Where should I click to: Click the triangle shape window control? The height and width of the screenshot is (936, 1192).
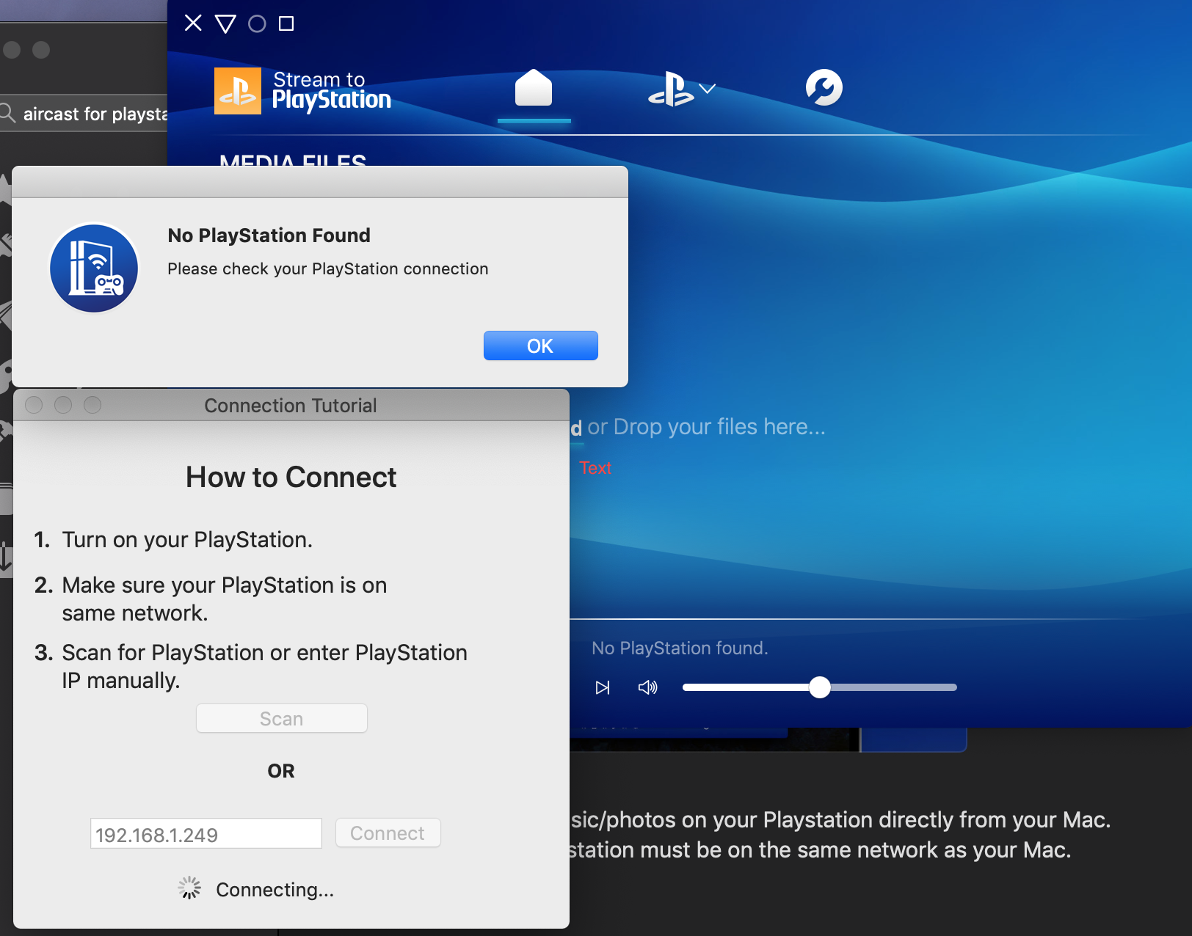225,24
